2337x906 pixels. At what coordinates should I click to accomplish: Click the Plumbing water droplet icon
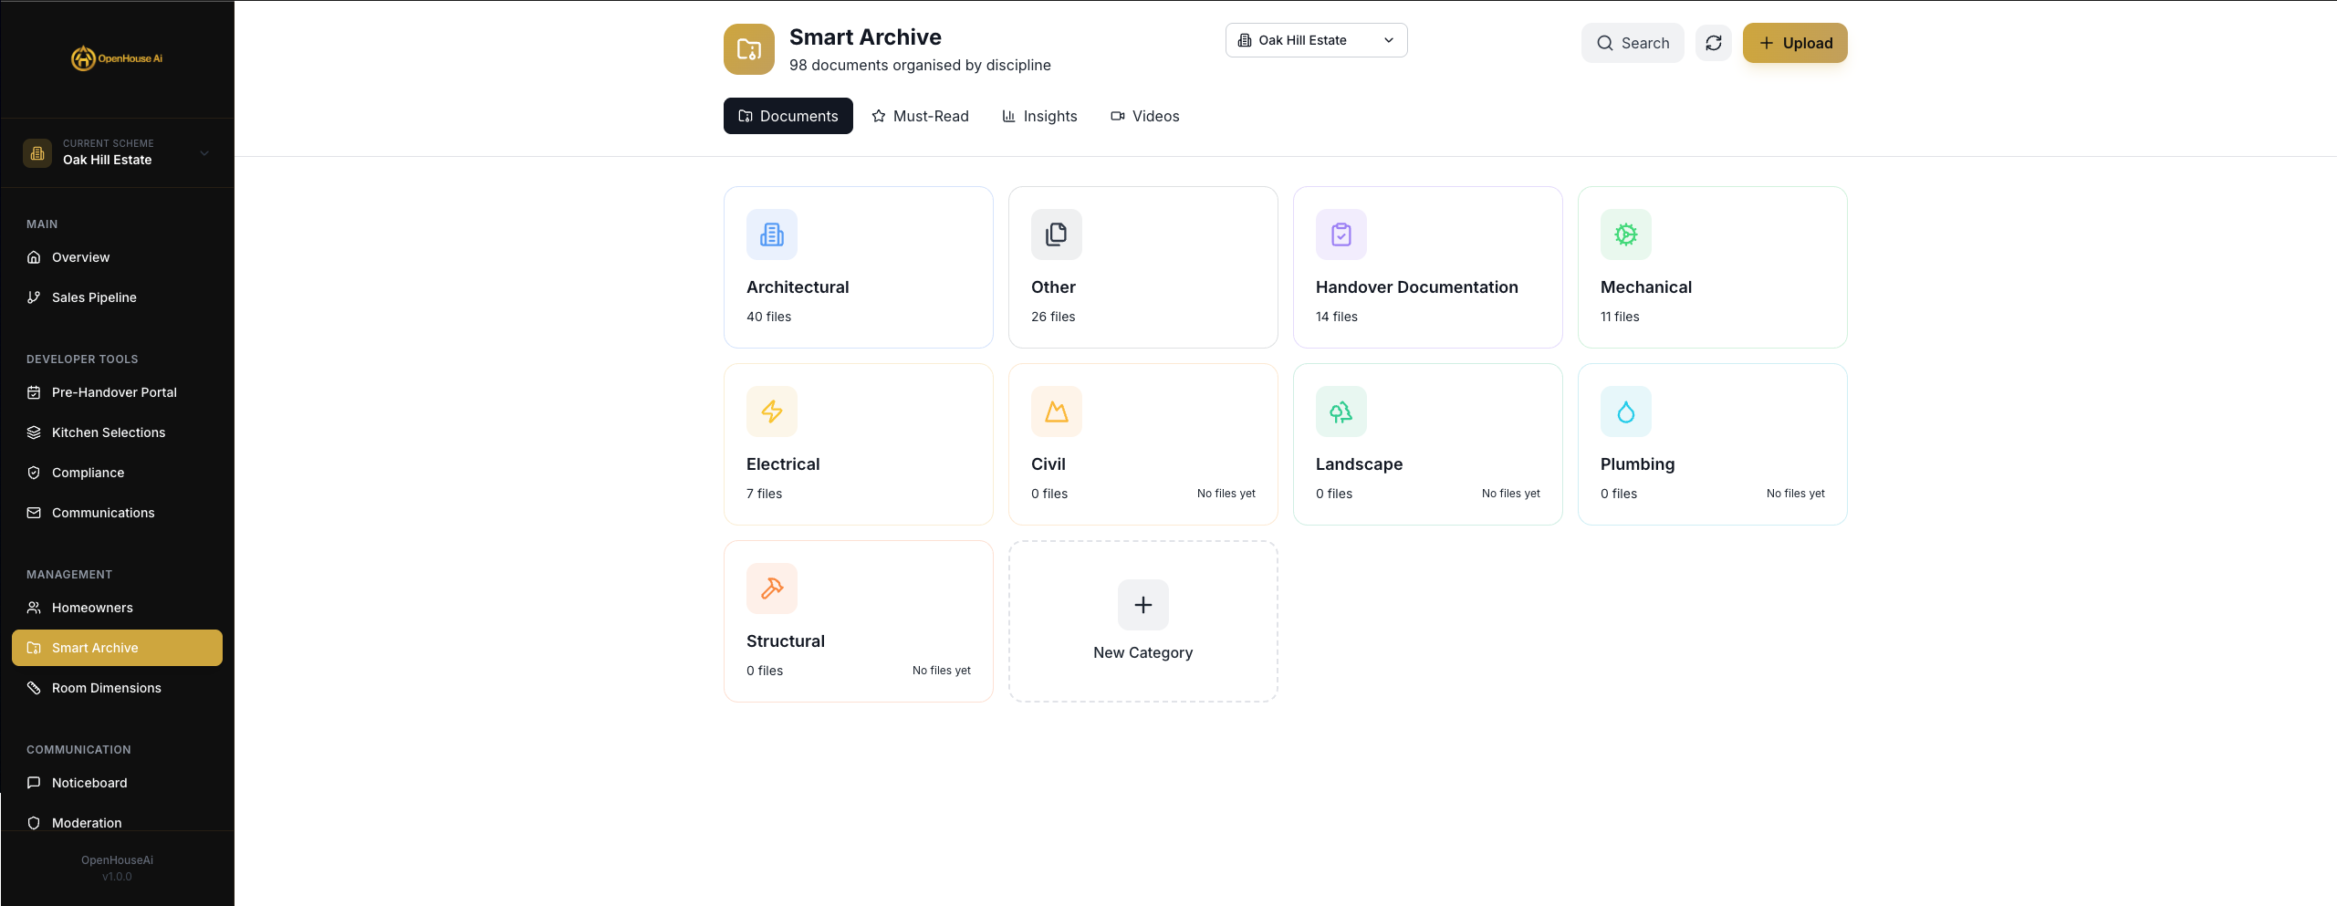1626,411
